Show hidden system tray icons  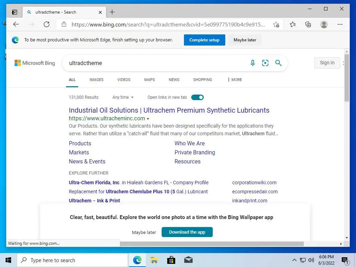click(294, 260)
